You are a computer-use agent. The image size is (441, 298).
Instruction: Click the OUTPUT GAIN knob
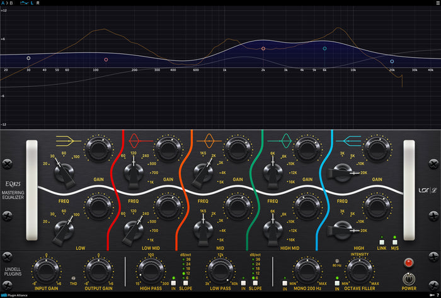tap(98, 270)
